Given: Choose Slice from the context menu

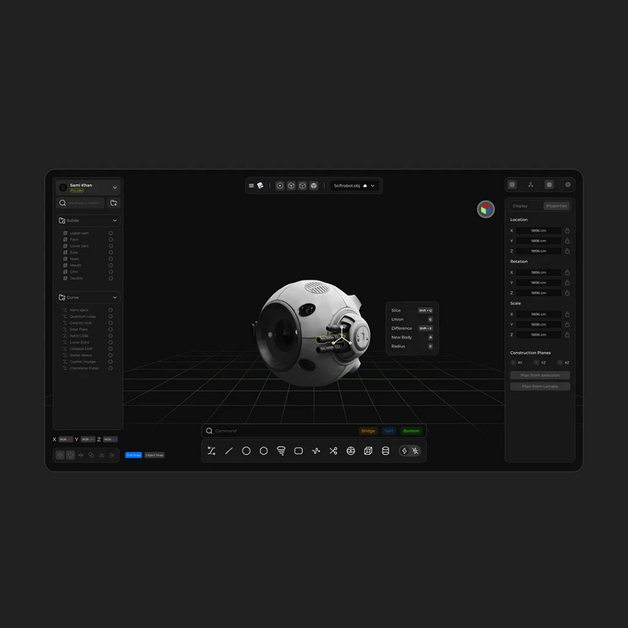Looking at the screenshot, I should pos(411,310).
